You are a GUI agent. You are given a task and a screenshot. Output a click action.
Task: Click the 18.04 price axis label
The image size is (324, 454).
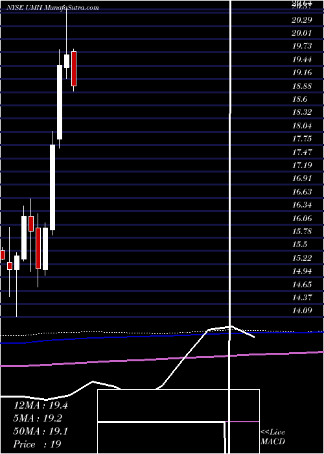tap(302, 126)
